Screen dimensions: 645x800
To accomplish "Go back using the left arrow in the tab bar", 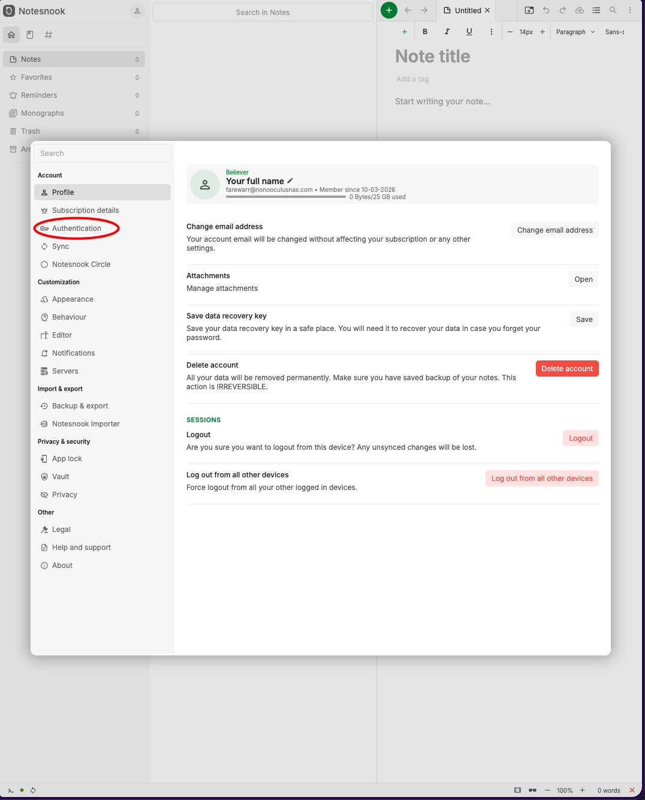I will click(x=408, y=10).
